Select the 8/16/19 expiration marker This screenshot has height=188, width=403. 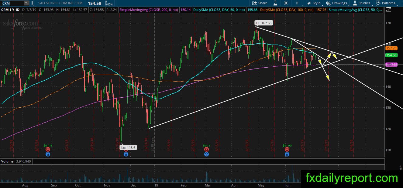coord(351,146)
